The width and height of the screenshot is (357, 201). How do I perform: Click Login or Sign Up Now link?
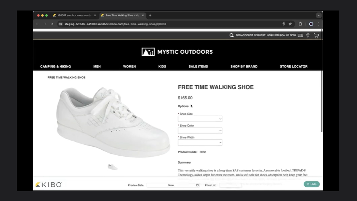click(x=281, y=35)
